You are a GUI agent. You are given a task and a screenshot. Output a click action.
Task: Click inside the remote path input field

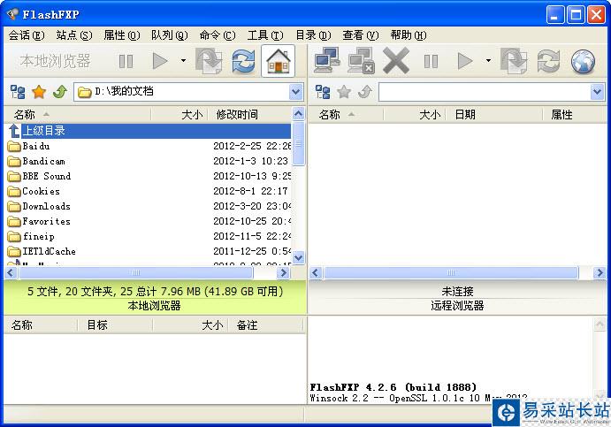[x=485, y=92]
